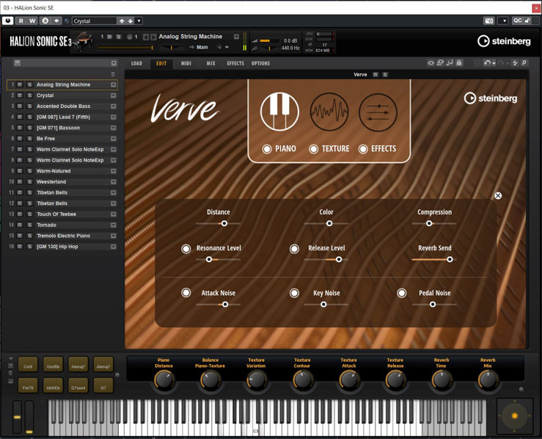Load the previous program with up arrow
Viewport: 542px width, 439px height.
click(122, 21)
